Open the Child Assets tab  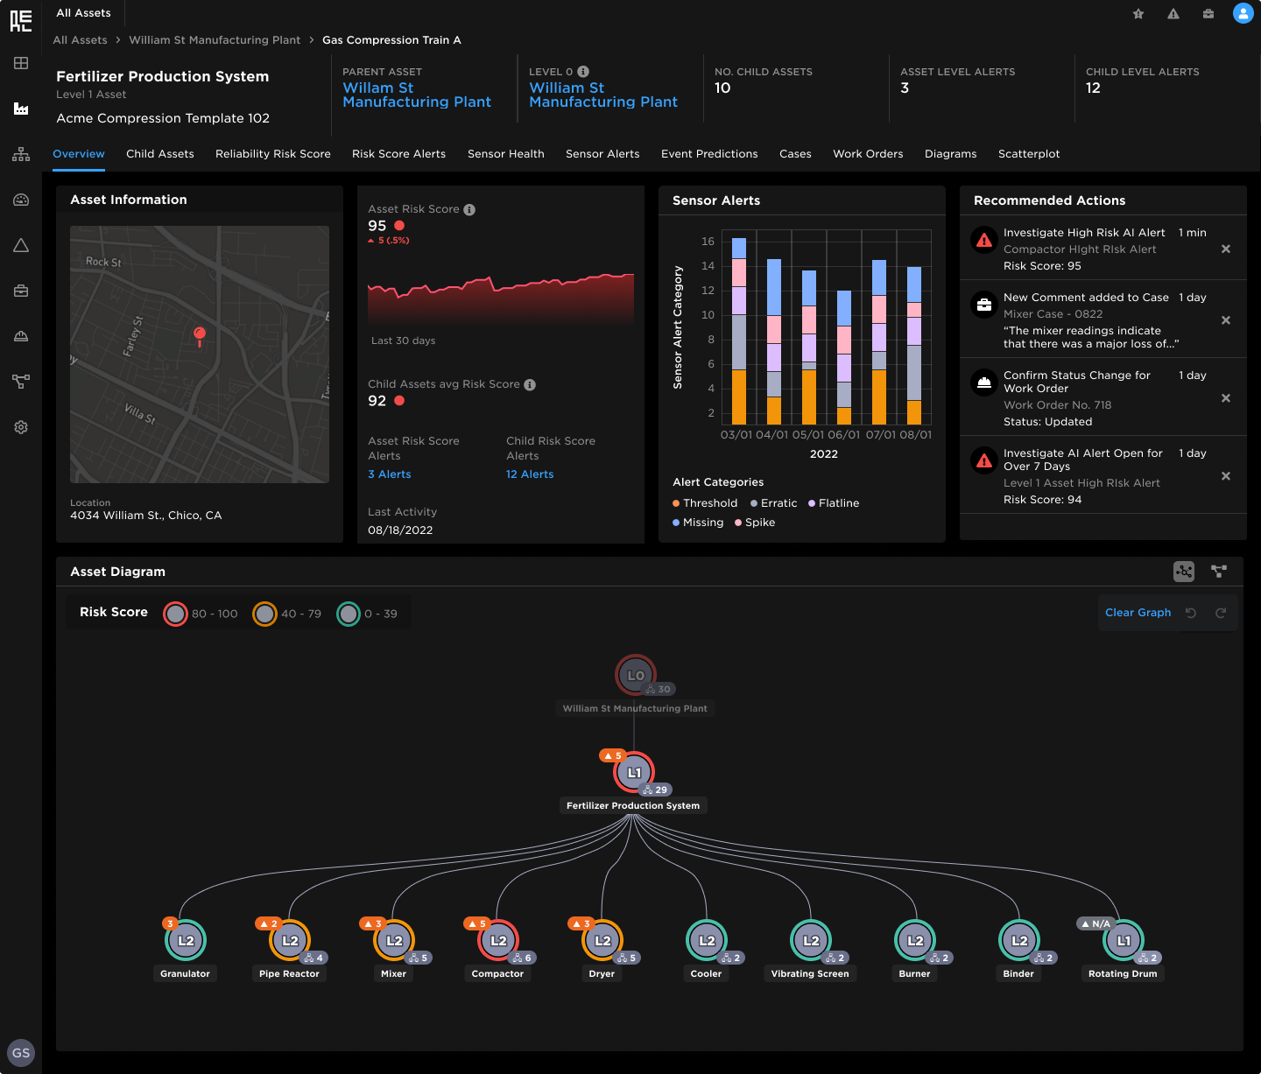[160, 154]
